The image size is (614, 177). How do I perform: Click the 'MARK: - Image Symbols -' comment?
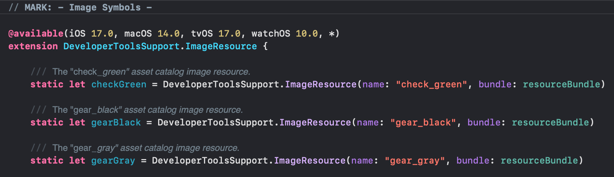click(80, 7)
